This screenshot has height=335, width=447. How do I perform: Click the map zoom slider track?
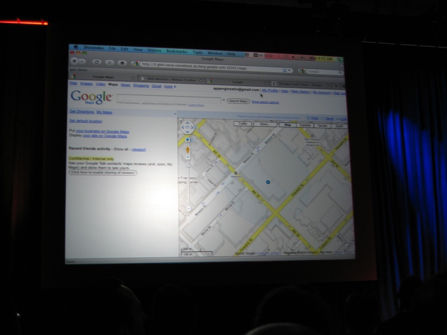pyautogui.click(x=188, y=183)
